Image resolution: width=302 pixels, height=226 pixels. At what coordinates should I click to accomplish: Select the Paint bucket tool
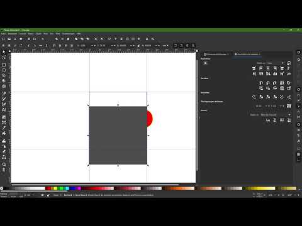(4, 133)
